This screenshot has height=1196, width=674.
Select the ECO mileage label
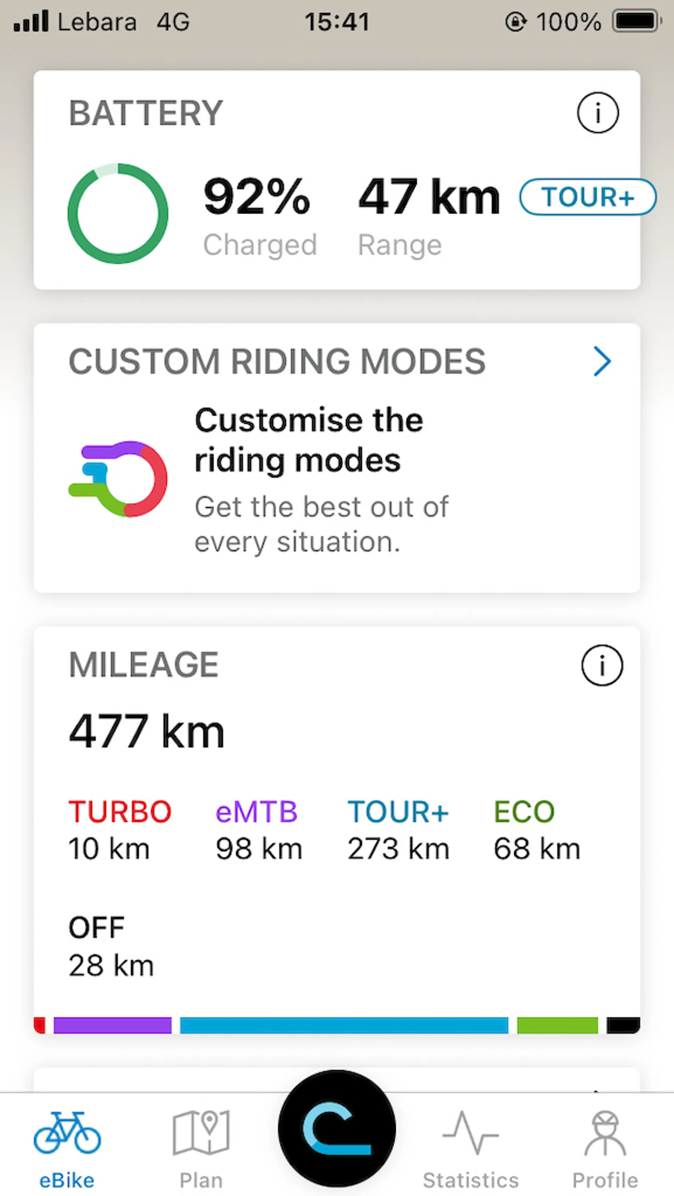pos(524,812)
